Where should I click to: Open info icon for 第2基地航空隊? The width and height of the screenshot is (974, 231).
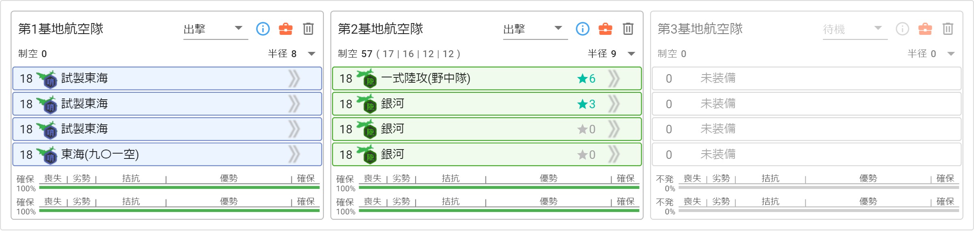582,29
